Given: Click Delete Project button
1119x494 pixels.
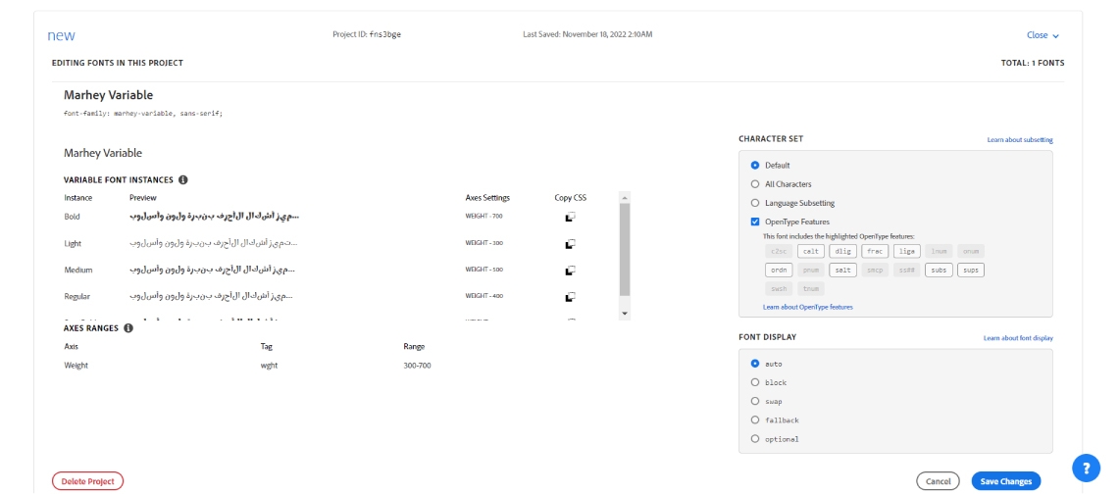Looking at the screenshot, I should pyautogui.click(x=88, y=481).
